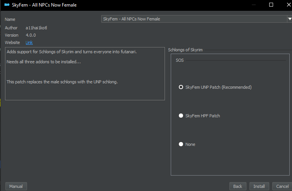Click the Name field label
This screenshot has height=191, width=292.
point(10,19)
